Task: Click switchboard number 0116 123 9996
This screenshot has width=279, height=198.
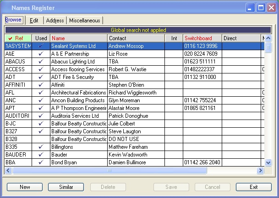Action: pyautogui.click(x=201, y=46)
